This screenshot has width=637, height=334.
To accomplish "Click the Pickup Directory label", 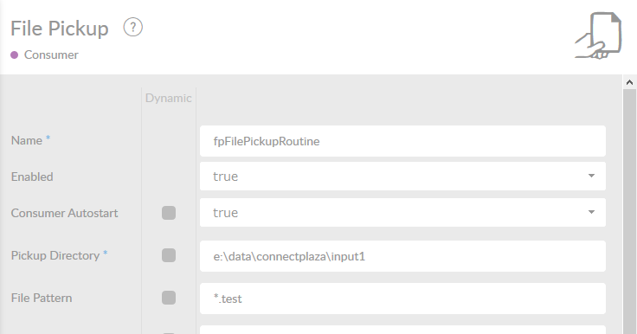I will tap(55, 255).
